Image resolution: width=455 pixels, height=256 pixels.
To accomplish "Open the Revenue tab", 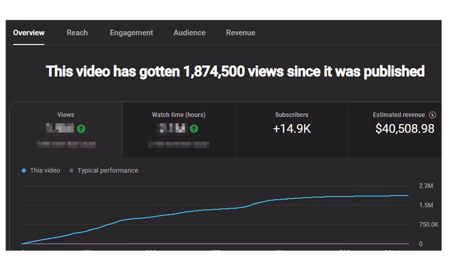I will point(241,33).
